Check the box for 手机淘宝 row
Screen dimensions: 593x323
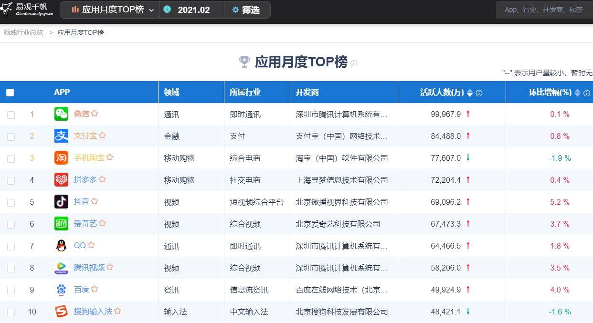click(x=11, y=159)
